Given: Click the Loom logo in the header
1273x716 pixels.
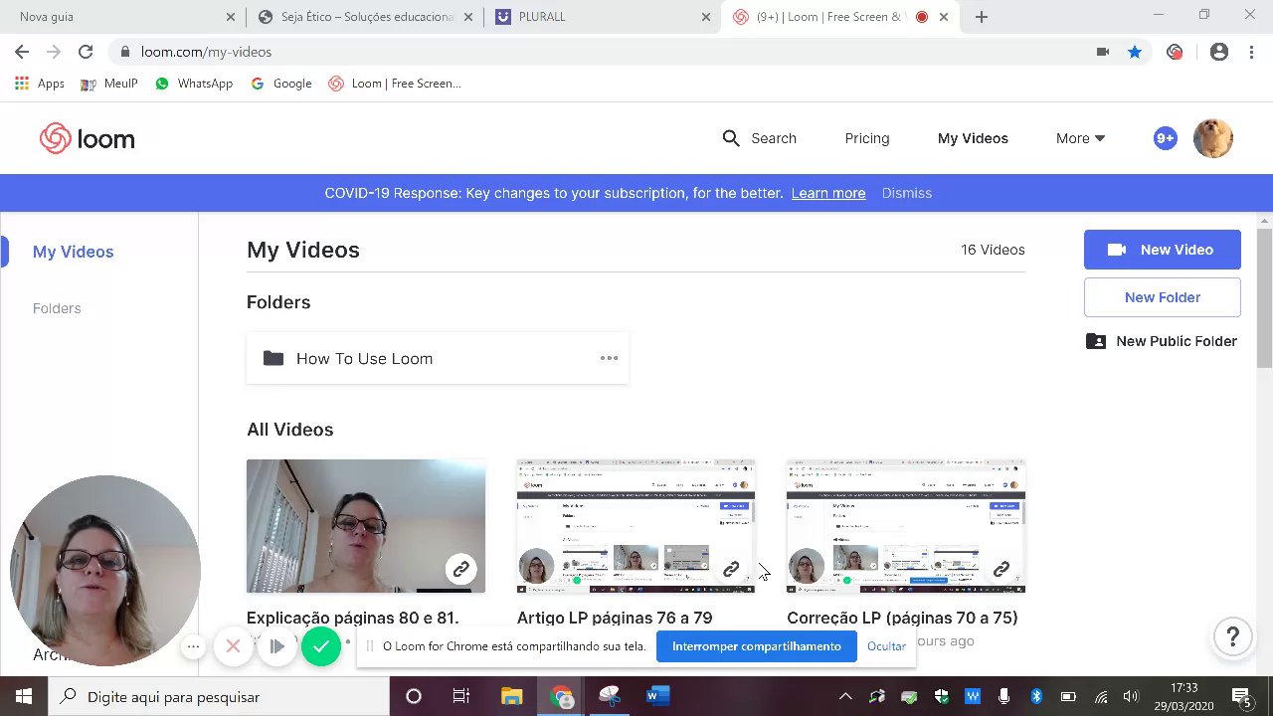Looking at the screenshot, I should point(88,138).
